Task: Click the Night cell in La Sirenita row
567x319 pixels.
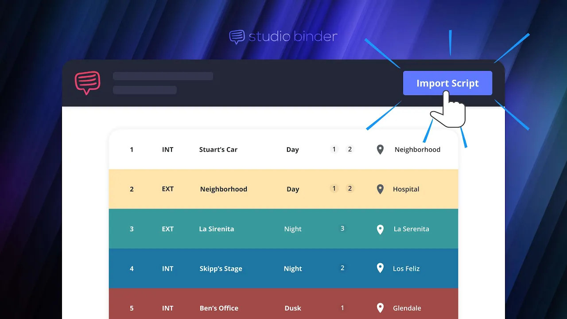Action: 293,229
